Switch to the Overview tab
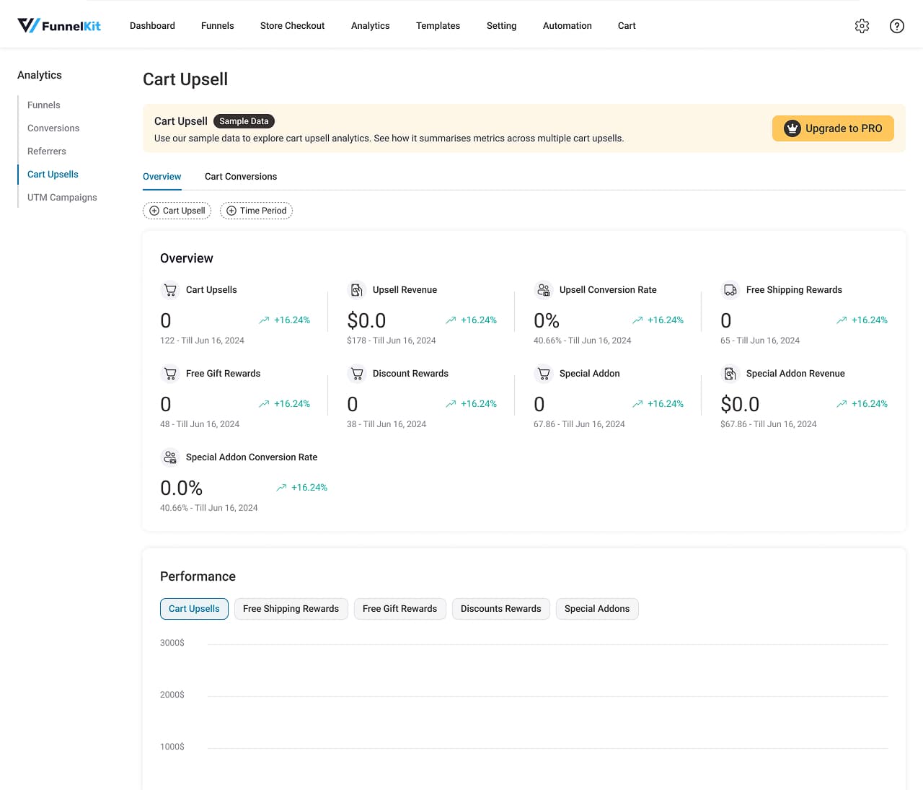Viewport: 923px width, 790px height. [x=162, y=177]
